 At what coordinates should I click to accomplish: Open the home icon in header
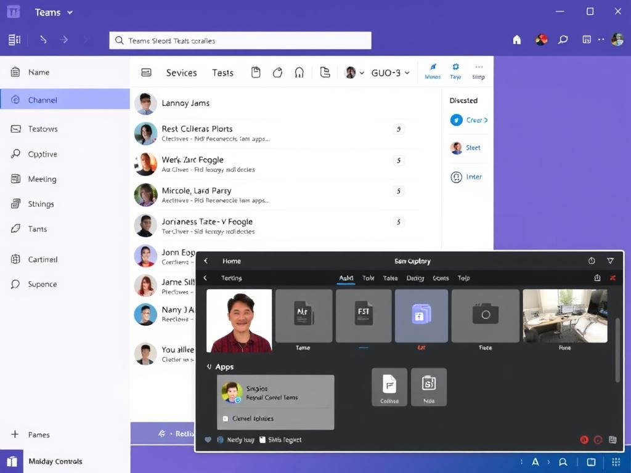click(517, 39)
